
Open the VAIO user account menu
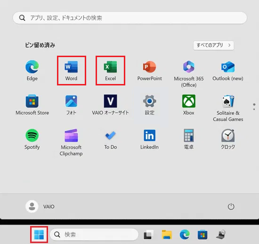(x=40, y=206)
